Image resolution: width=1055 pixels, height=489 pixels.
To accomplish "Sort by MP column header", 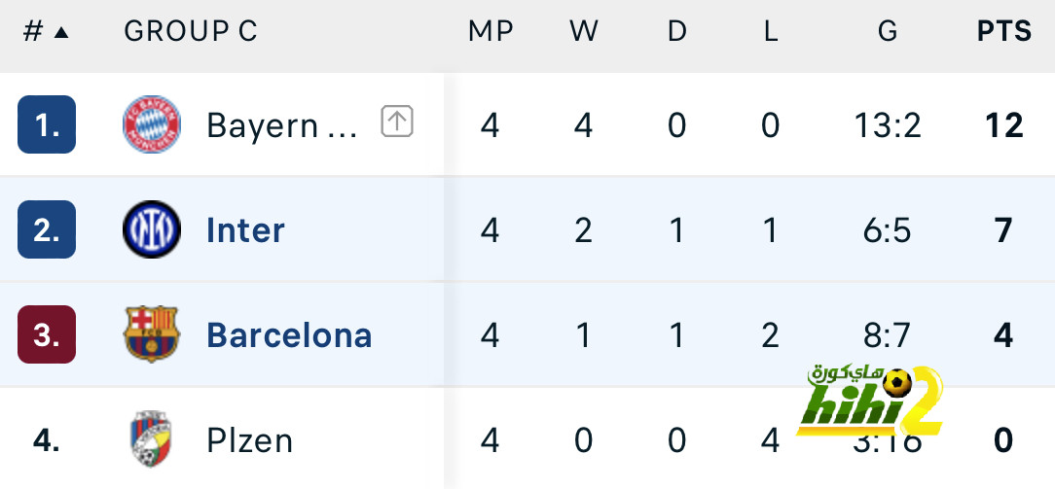I will 491,31.
